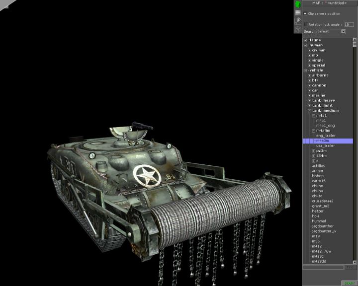Expand the pz3m subfolder
The width and height of the screenshot is (358, 286).
coord(313,150)
